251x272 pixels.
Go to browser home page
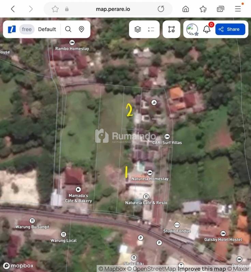point(186,9)
